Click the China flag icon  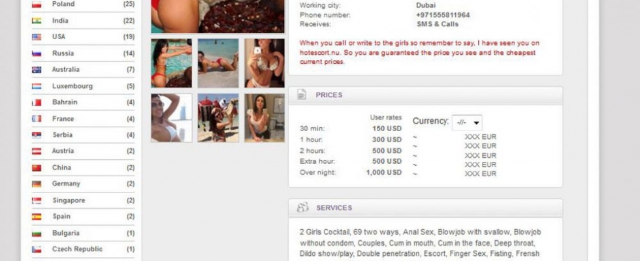point(37,168)
